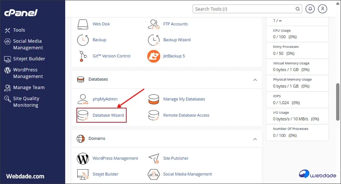Click the JetBackup 5 icon
341x184 pixels.
tap(154, 56)
